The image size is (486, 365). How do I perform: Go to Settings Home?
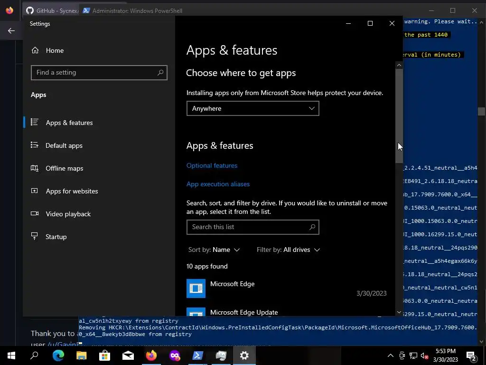click(x=47, y=50)
